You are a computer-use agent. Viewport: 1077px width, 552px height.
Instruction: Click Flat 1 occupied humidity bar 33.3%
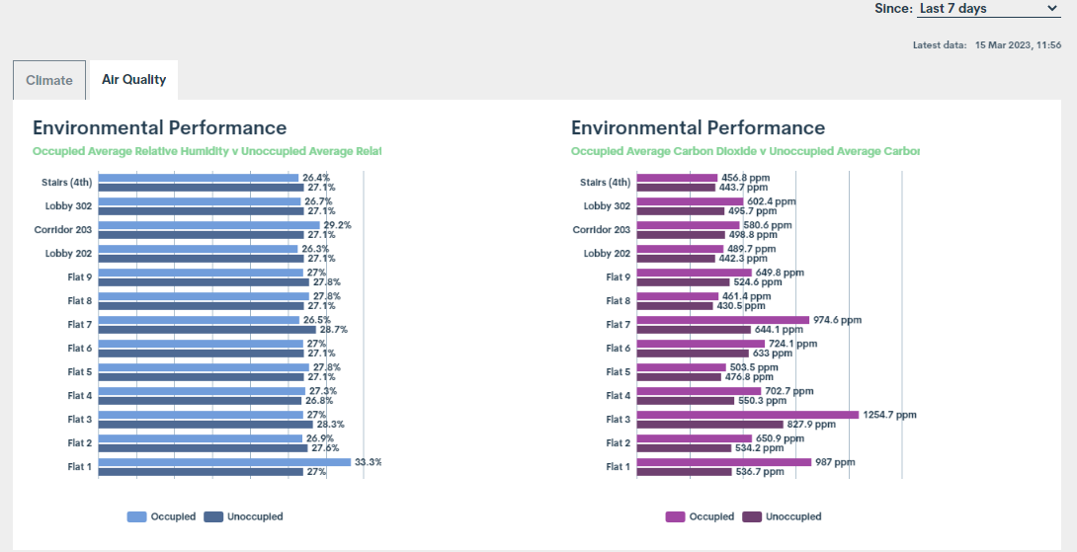[224, 462]
